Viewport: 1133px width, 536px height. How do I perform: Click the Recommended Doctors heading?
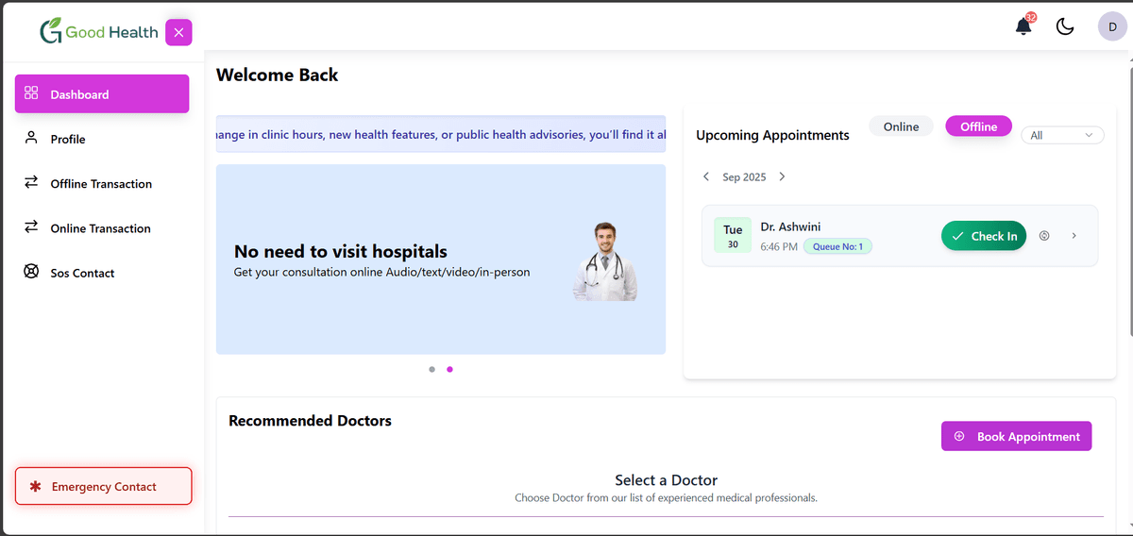click(310, 420)
